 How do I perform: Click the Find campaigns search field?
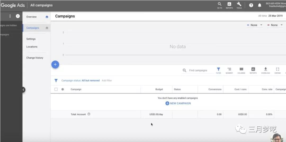coord(198,70)
